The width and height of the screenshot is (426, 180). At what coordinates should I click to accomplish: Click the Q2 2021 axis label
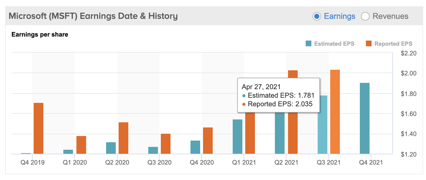click(x=286, y=163)
